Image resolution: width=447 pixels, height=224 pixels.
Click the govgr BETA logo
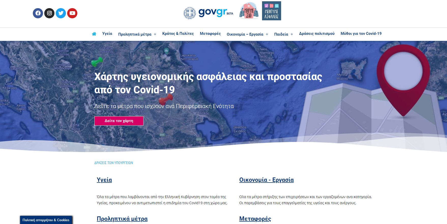tap(208, 13)
